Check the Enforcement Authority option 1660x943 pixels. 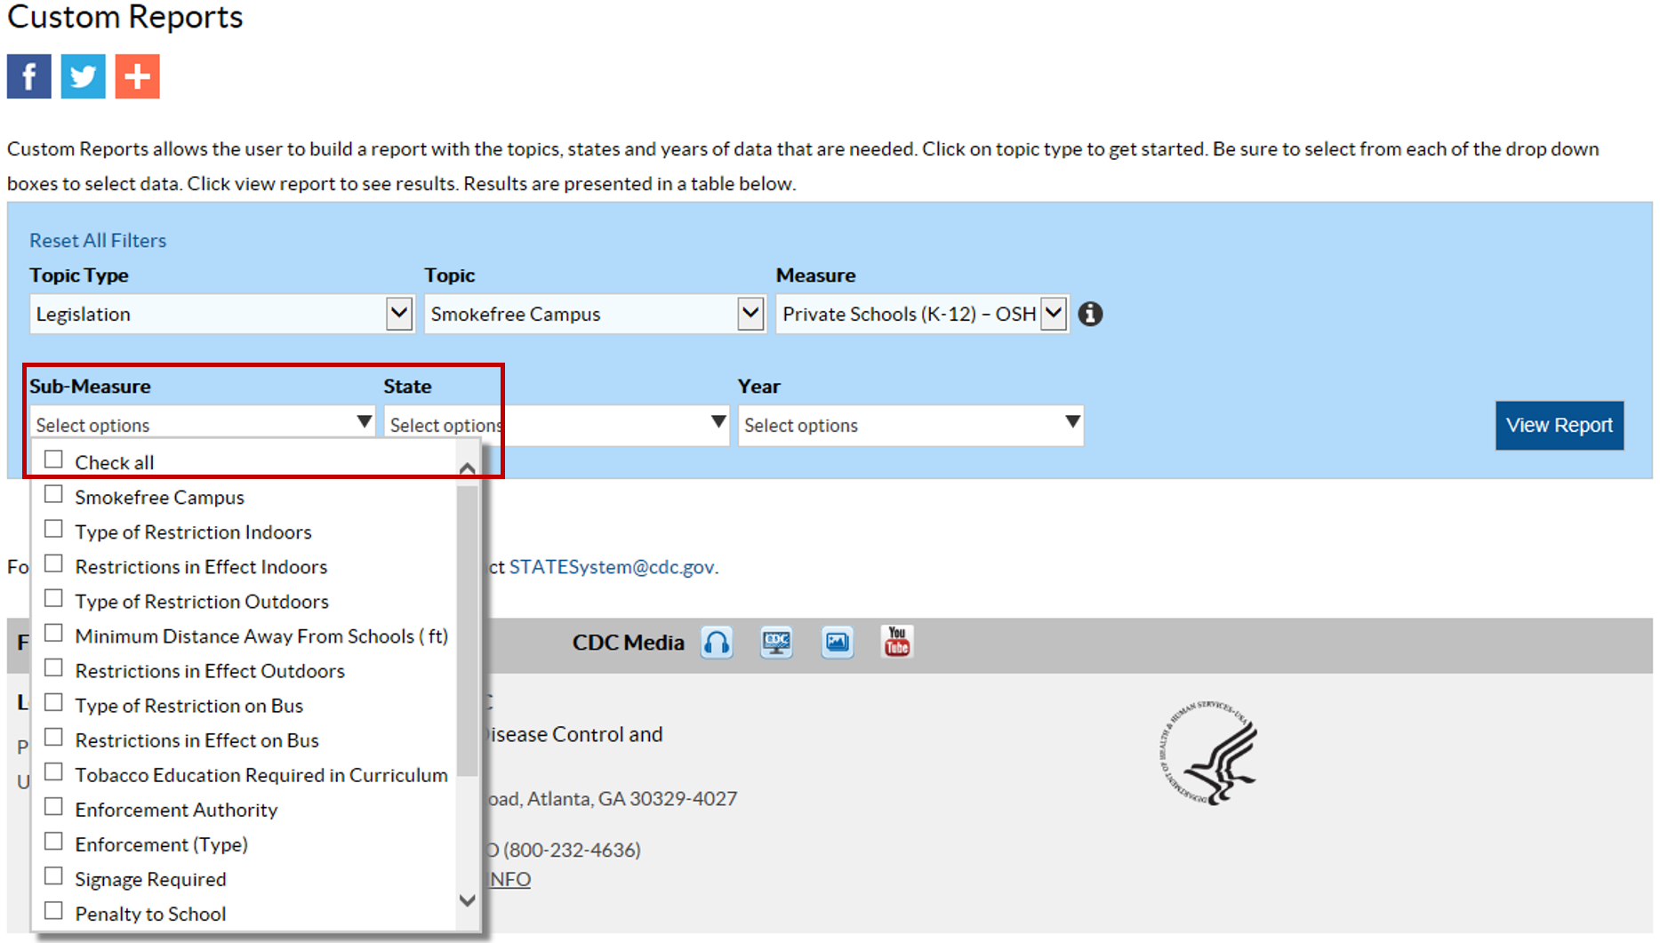54,807
